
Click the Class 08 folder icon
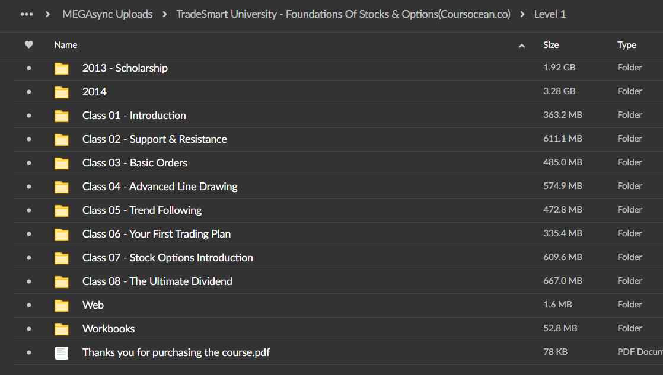[x=62, y=281]
